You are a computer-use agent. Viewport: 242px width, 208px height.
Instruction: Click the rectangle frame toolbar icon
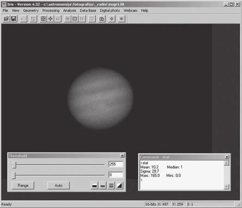pyautogui.click(x=75, y=19)
